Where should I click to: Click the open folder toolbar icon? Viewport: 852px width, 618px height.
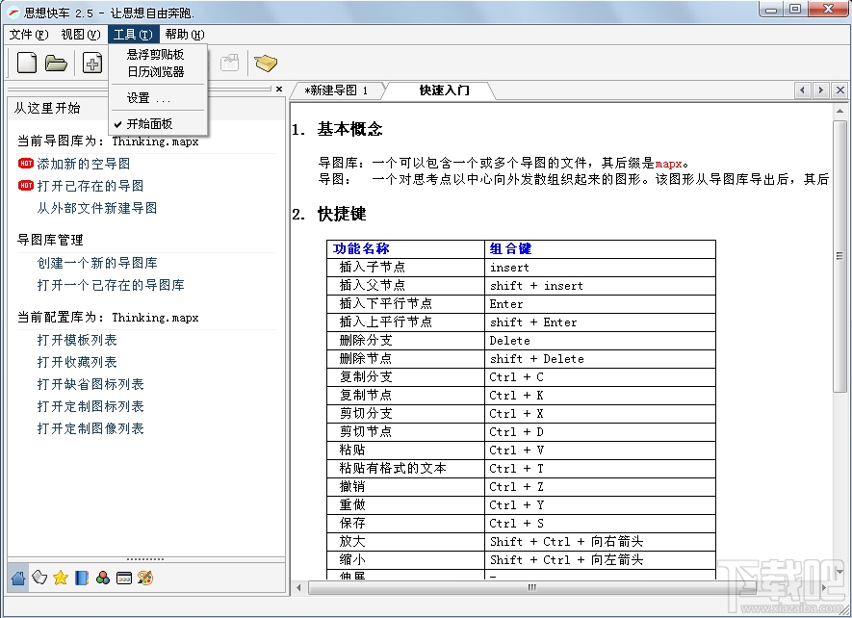[56, 64]
